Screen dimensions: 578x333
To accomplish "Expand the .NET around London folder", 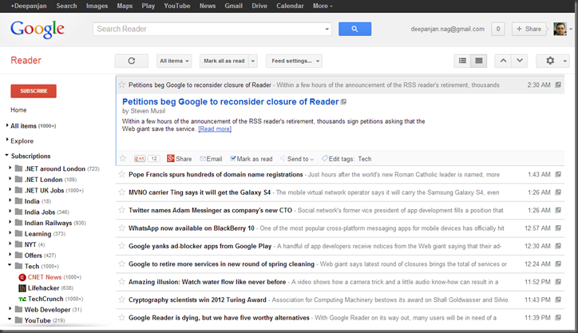I will coord(10,168).
